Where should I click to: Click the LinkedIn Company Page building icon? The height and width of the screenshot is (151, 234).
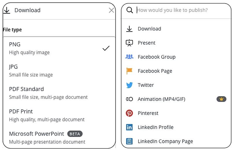point(129,141)
